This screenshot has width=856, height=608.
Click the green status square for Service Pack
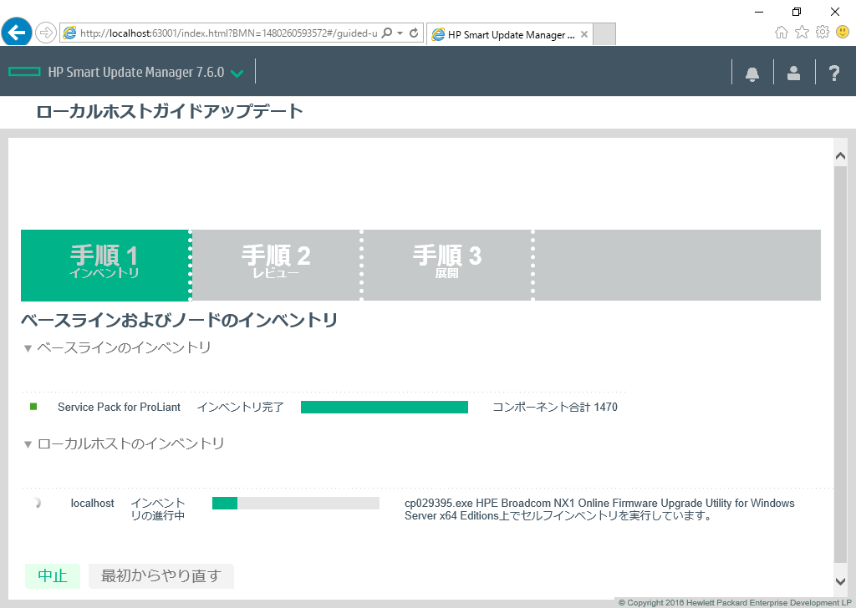coord(33,407)
